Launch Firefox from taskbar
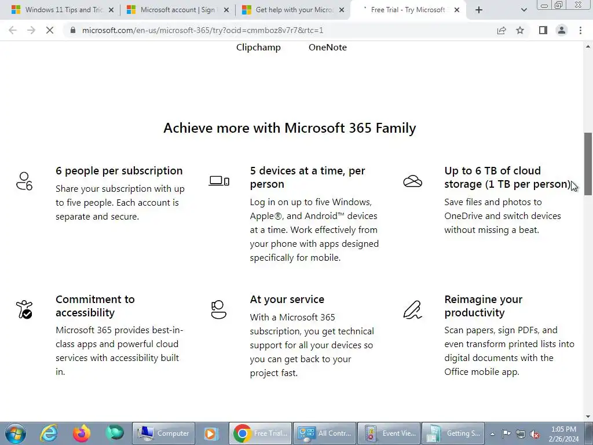593x445 pixels. pyautogui.click(x=82, y=433)
